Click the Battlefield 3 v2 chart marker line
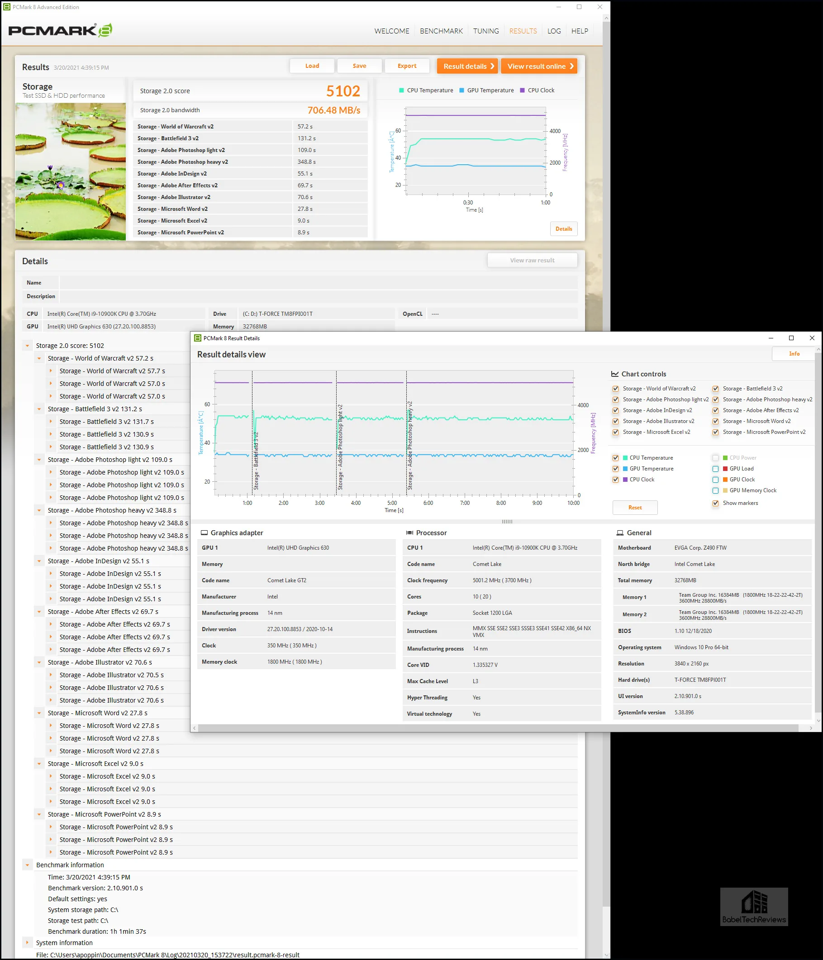Viewport: 823px width, 960px height. click(252, 433)
